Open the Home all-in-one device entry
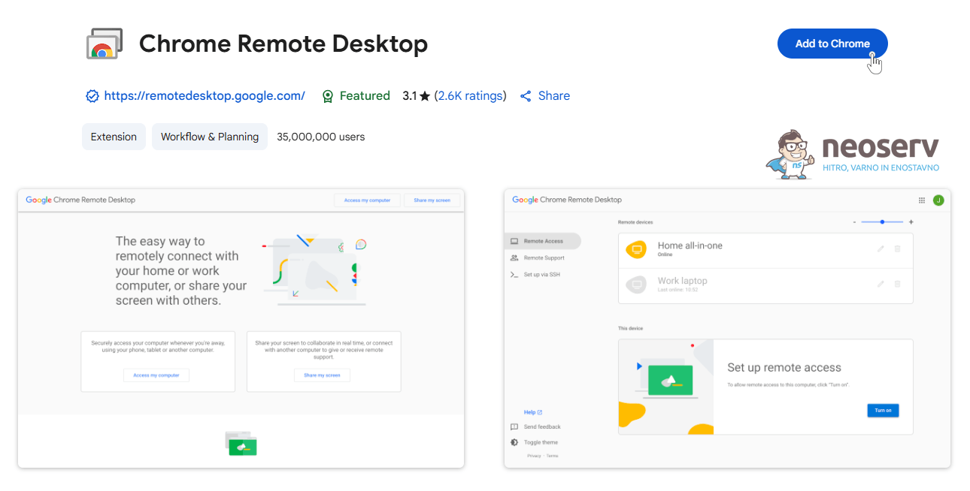 point(765,250)
